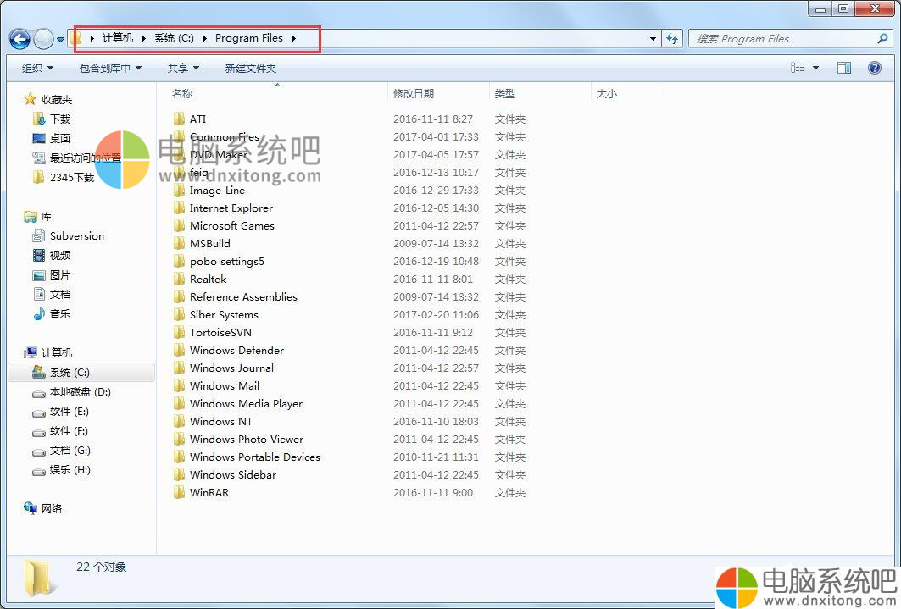Expand arrow after 计算机 breadcrumb
Viewport: 901px width, 609px height.
click(x=143, y=38)
